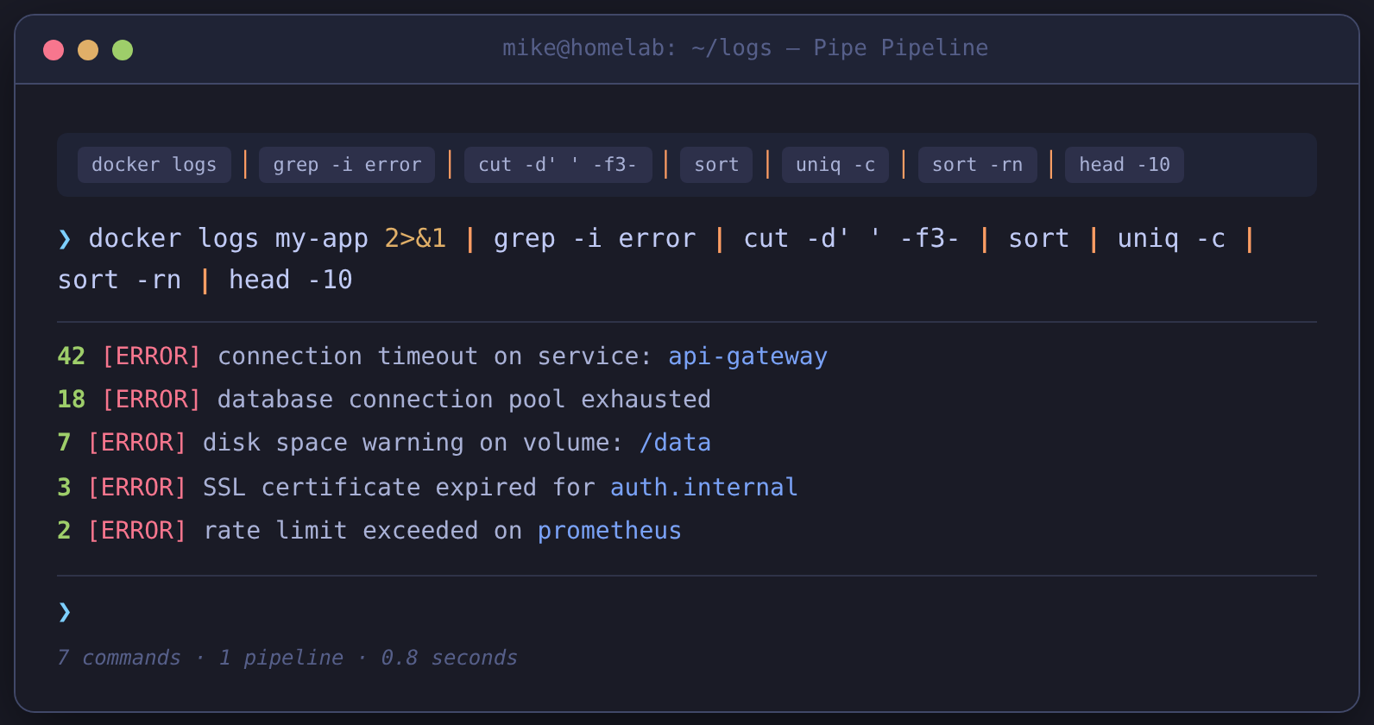This screenshot has width=1374, height=725.
Task: Click the count '42' in the output
Action: (x=72, y=356)
